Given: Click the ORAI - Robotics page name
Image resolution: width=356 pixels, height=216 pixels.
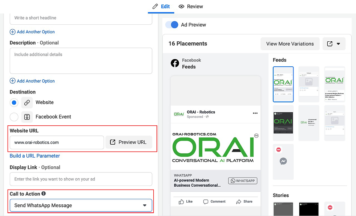Looking at the screenshot, I should [x=201, y=112].
